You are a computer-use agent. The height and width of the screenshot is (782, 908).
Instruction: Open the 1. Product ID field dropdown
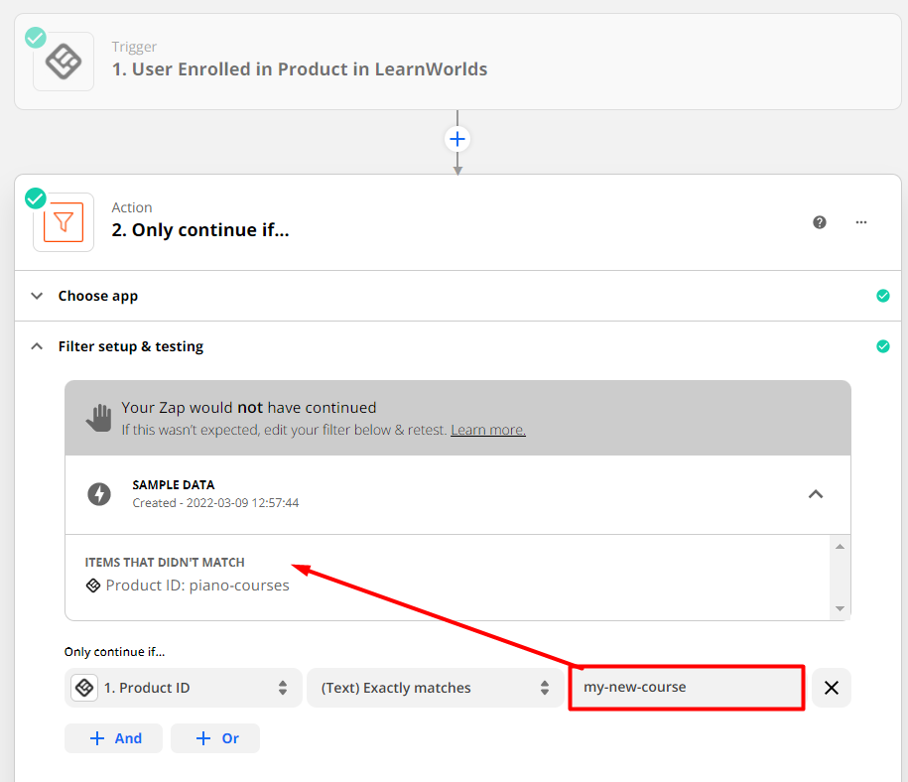click(184, 688)
